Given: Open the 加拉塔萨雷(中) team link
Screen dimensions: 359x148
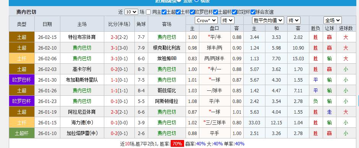Looking at the screenshot, I should pyautogui.click(x=82, y=133).
